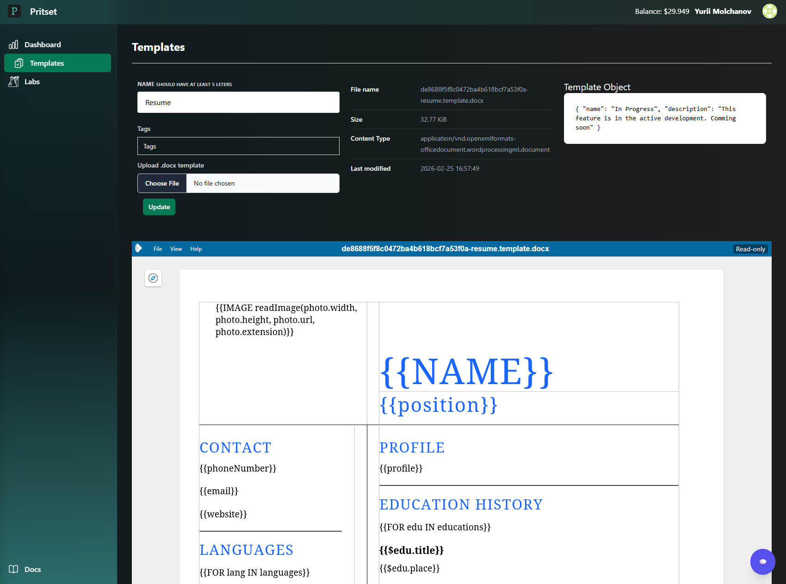Click the Templates sidebar icon

coord(19,63)
